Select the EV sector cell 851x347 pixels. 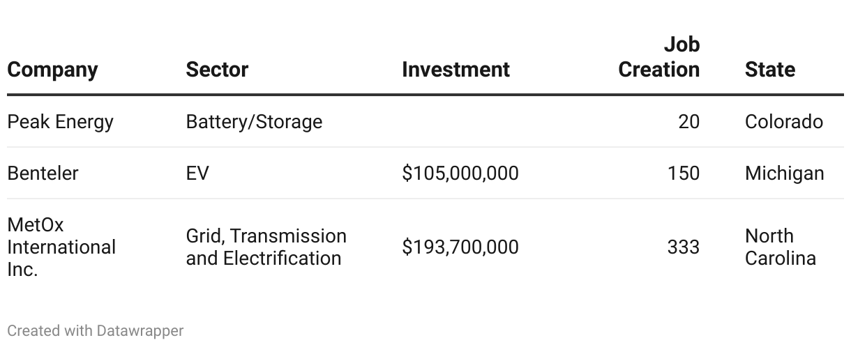pos(197,173)
